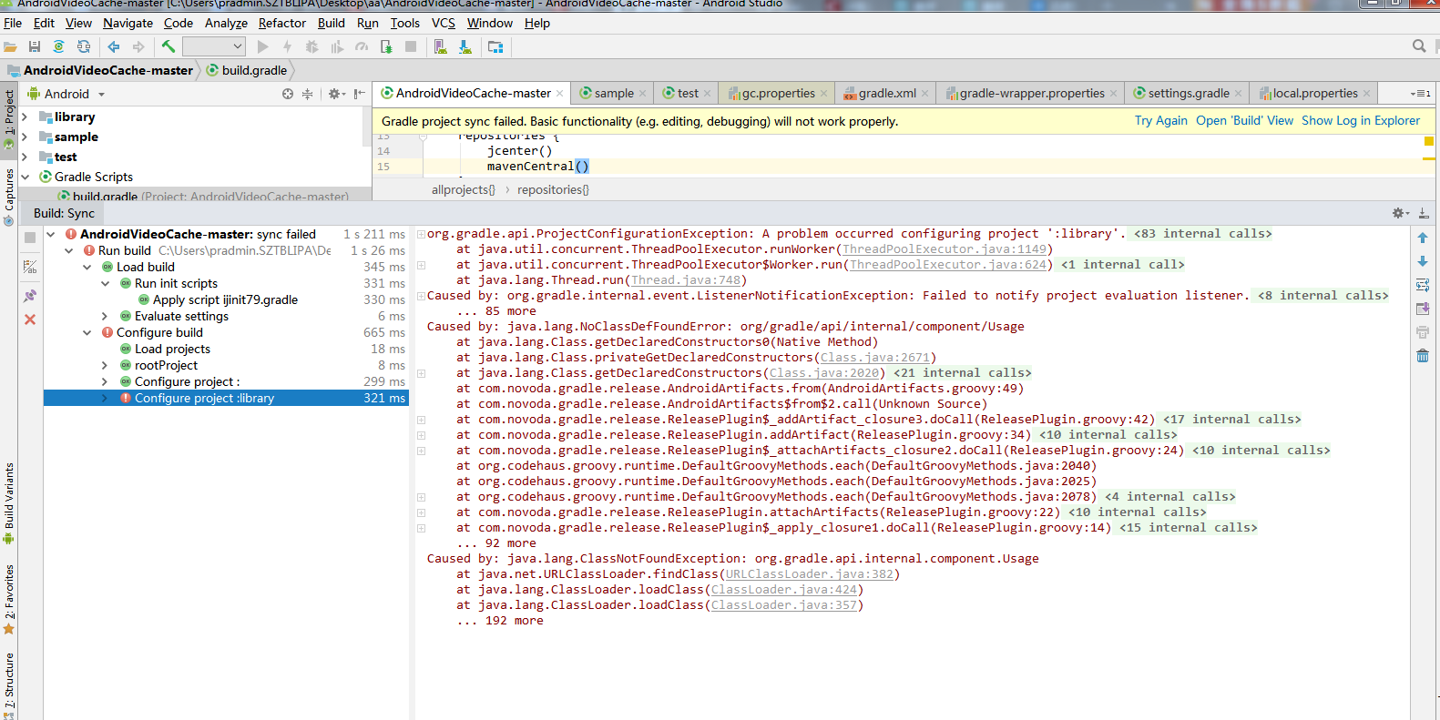Sync project with Gradle files icon
The height and width of the screenshot is (720, 1440).
click(59, 46)
